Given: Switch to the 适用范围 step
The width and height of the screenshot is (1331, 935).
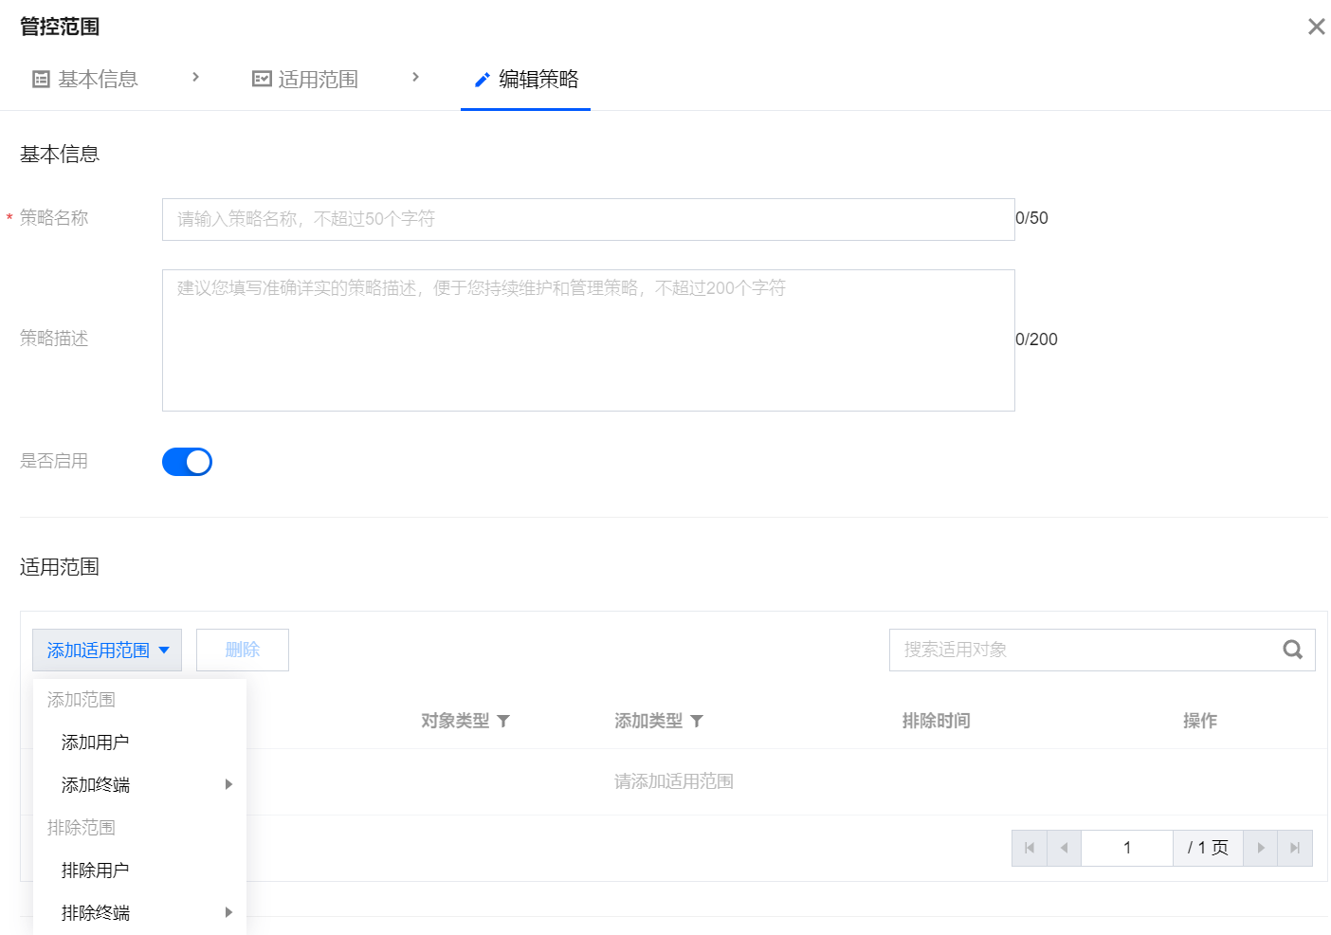Looking at the screenshot, I should coord(317,79).
